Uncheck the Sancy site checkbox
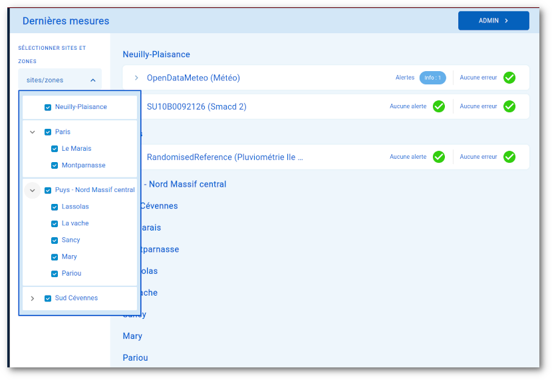Screen dimensions: 552x380 click(x=55, y=240)
